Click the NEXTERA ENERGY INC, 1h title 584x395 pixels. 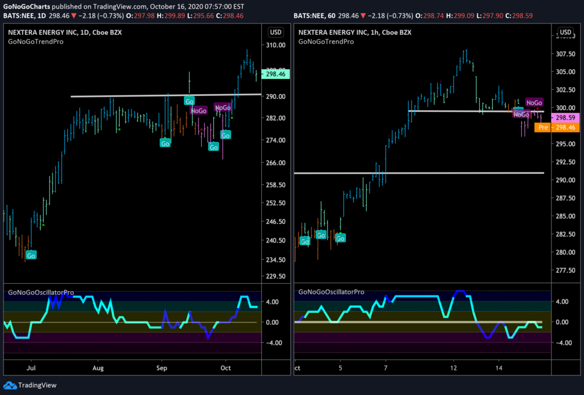[x=355, y=33]
